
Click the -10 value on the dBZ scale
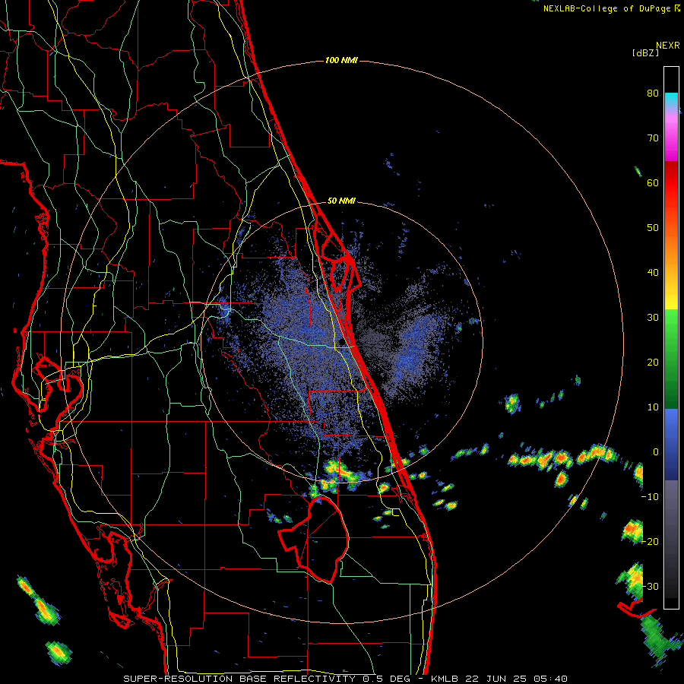[650, 497]
